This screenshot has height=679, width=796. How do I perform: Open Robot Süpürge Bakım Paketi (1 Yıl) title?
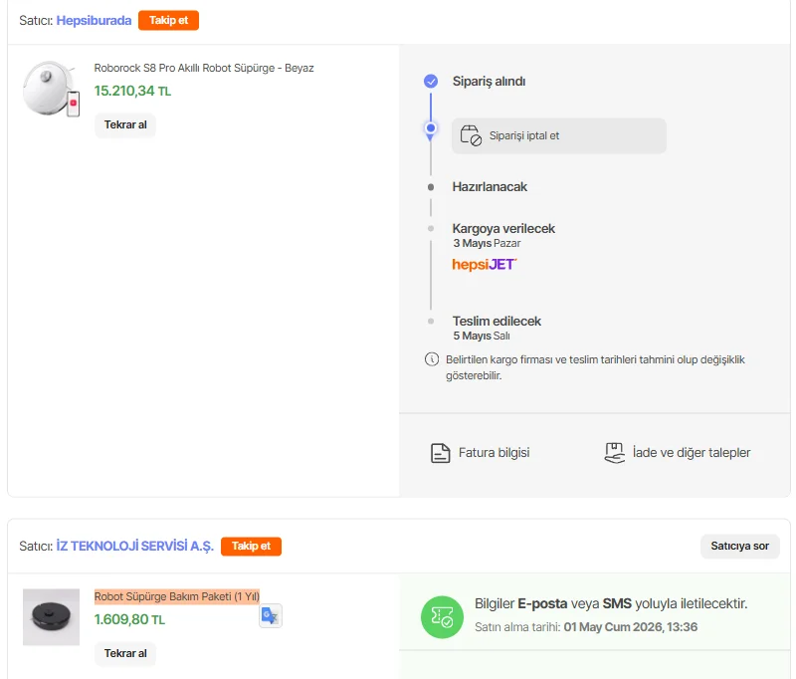click(177, 596)
